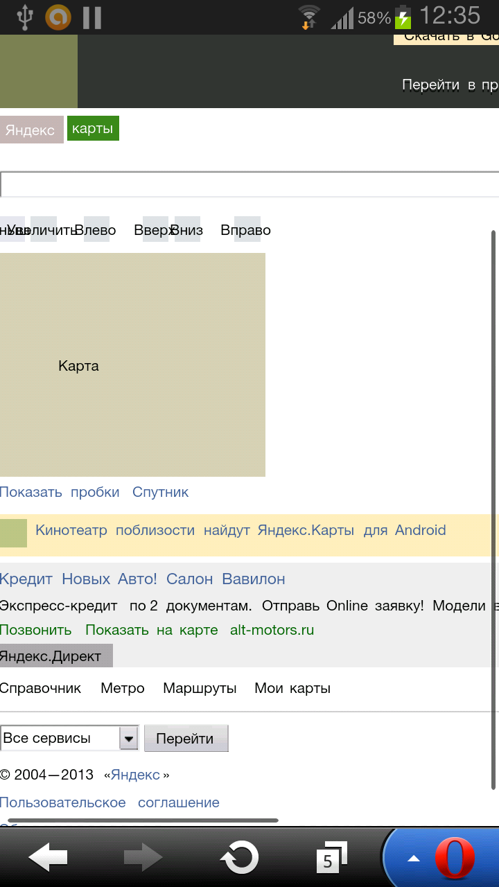Tap the browser back arrow

pyautogui.click(x=48, y=858)
